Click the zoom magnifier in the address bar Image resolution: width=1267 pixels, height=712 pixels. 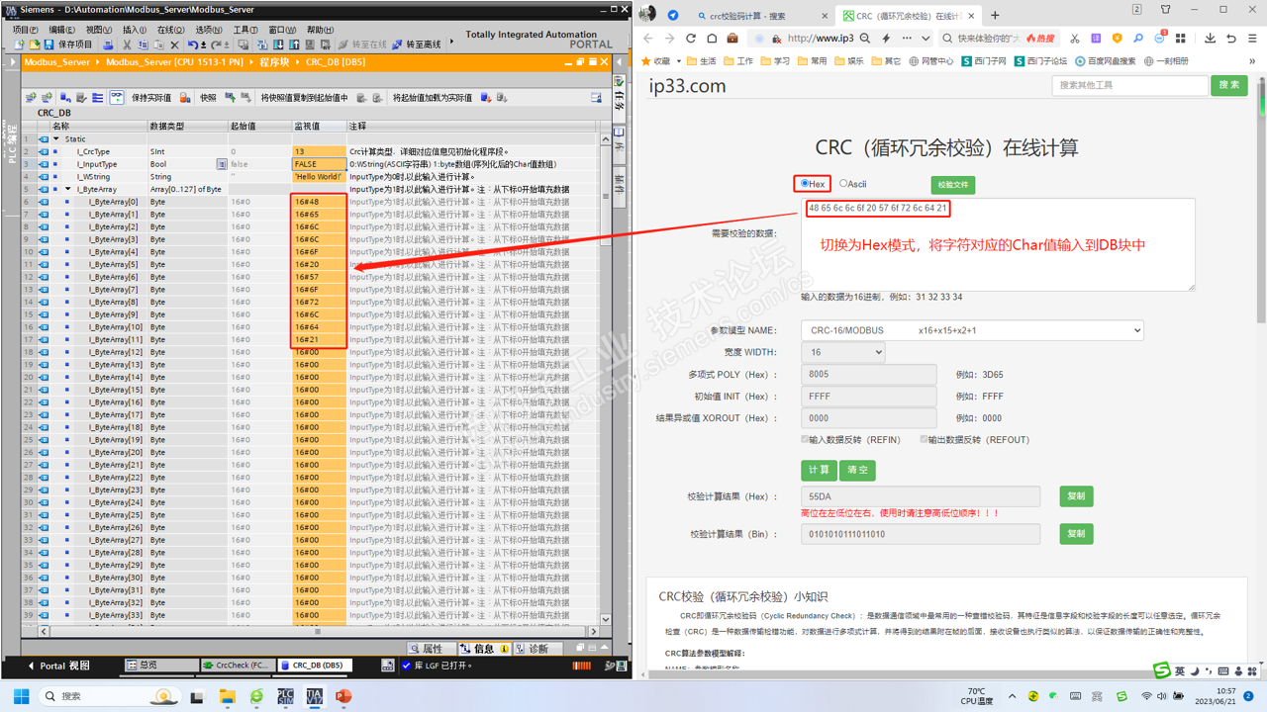[865, 39]
